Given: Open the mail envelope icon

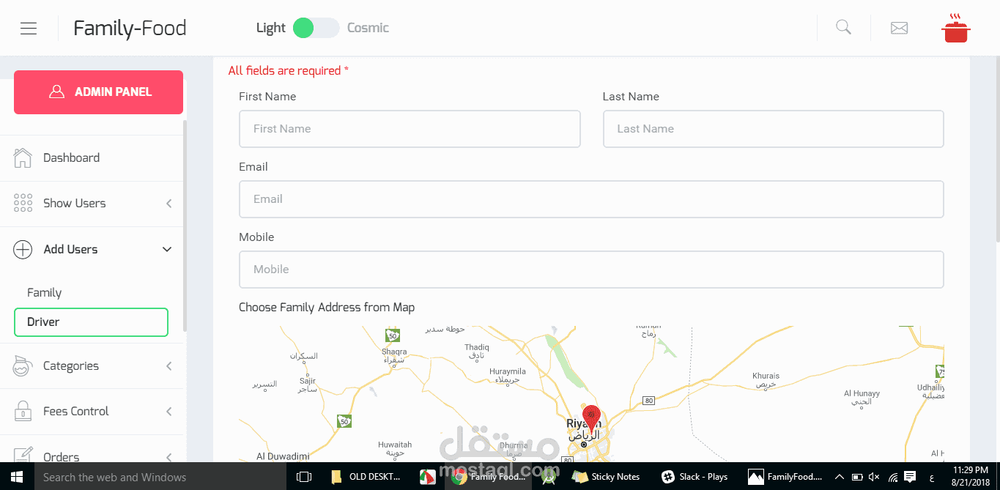Looking at the screenshot, I should 899,28.
